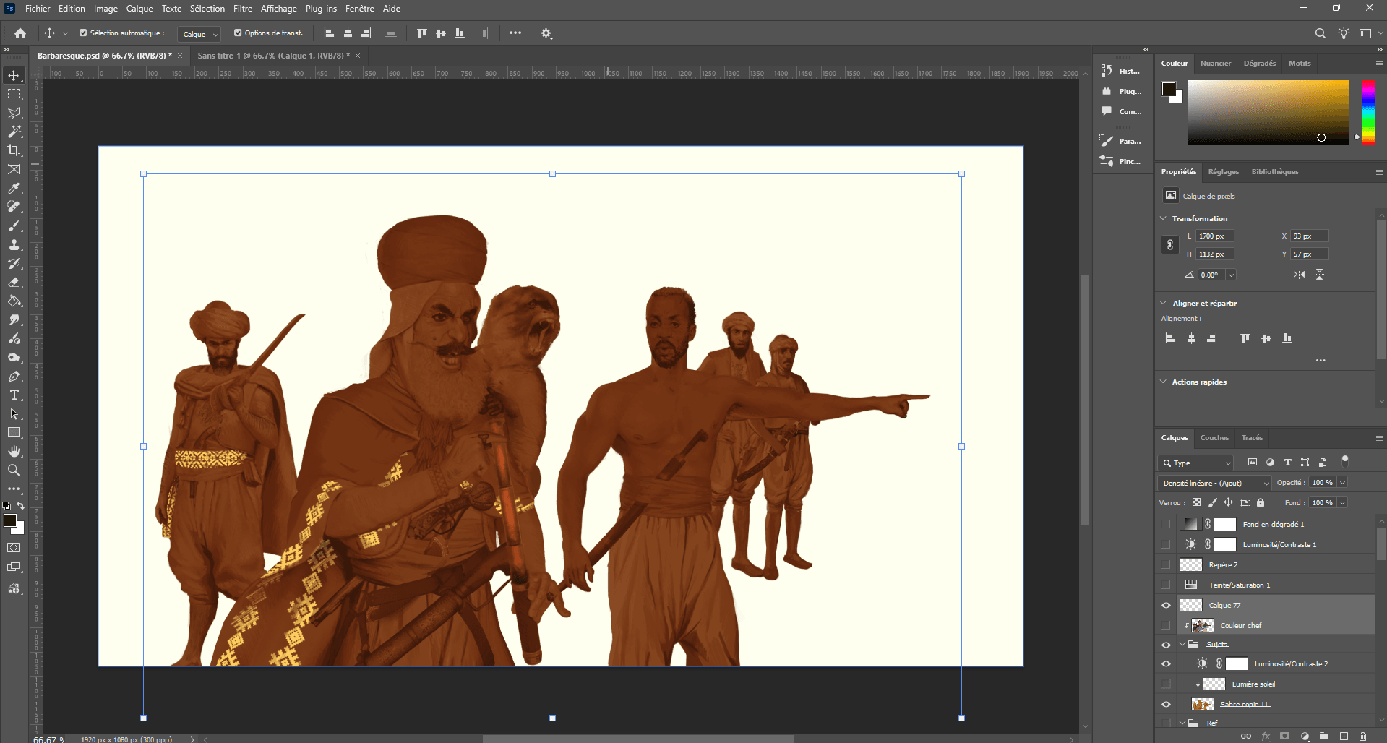Open the Filtre menu
This screenshot has width=1387, height=743.
(x=242, y=9)
